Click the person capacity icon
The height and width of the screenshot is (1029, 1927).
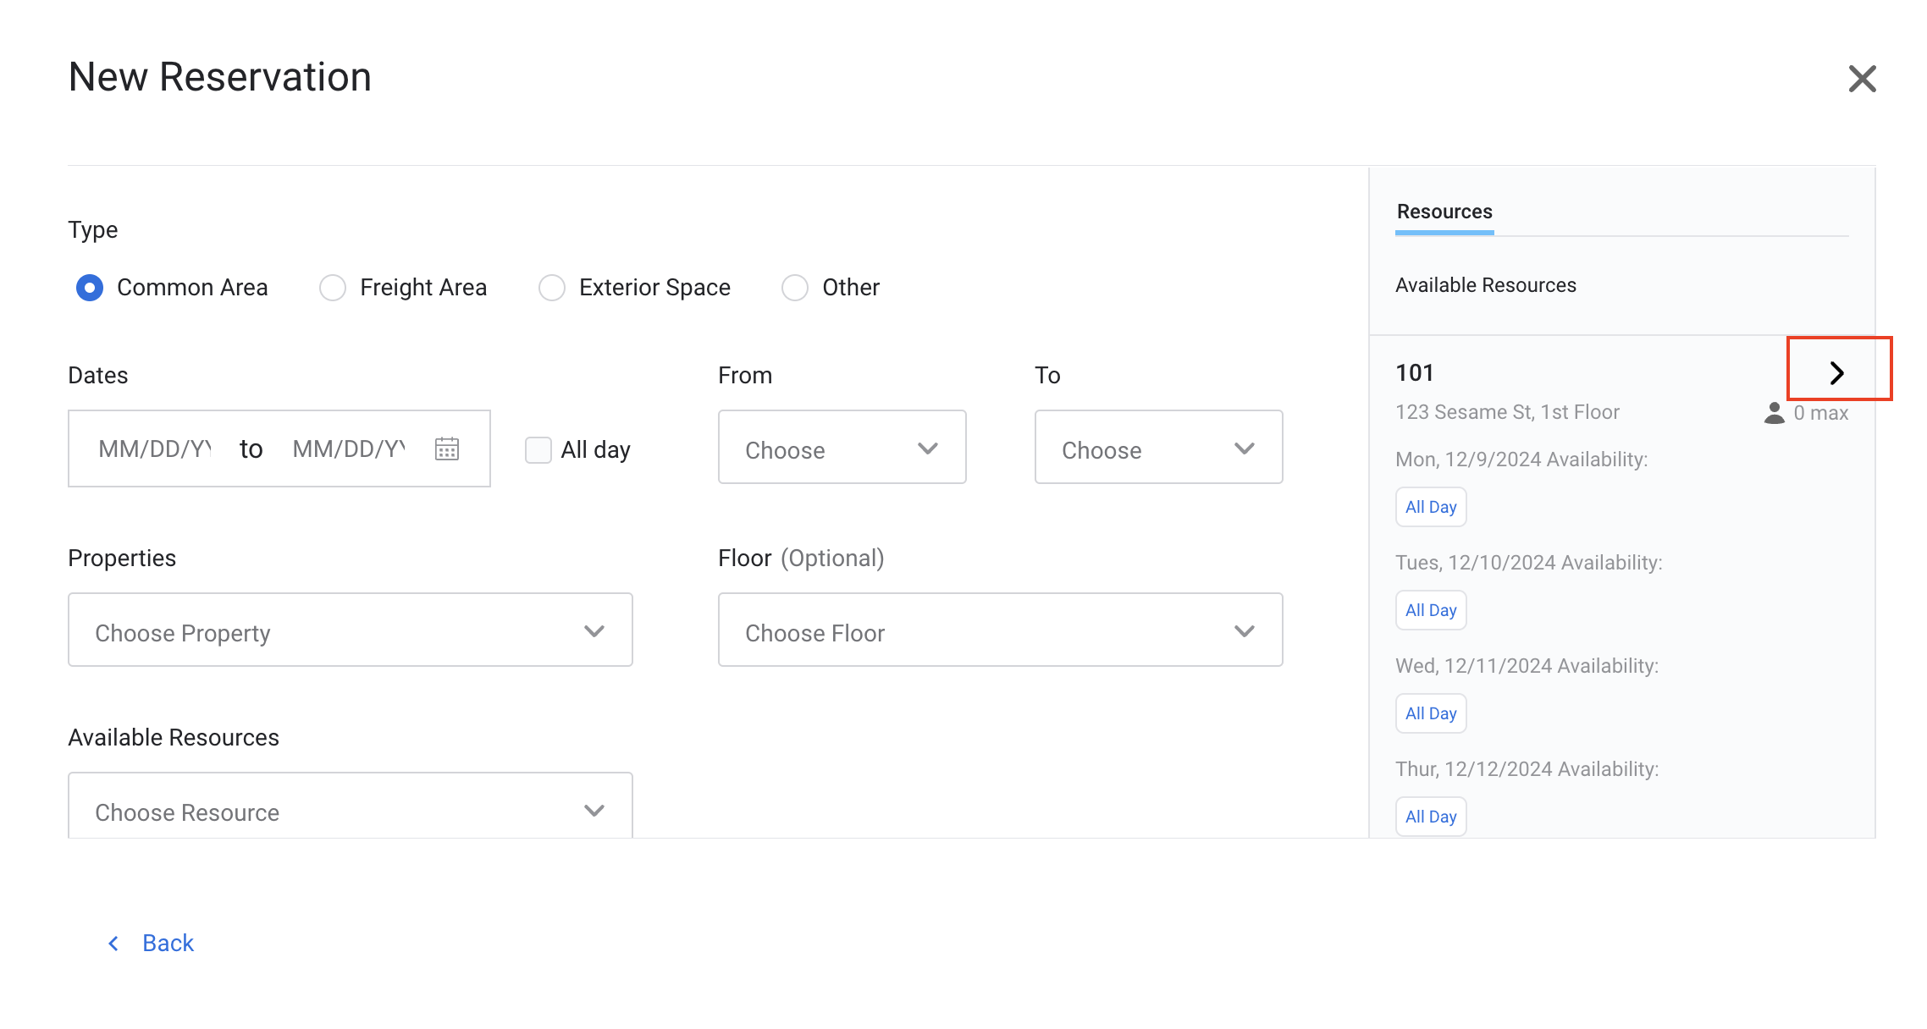(1774, 413)
